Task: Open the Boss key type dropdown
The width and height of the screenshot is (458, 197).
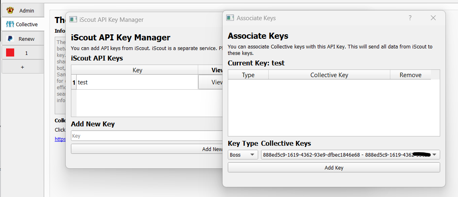Action: [242, 155]
